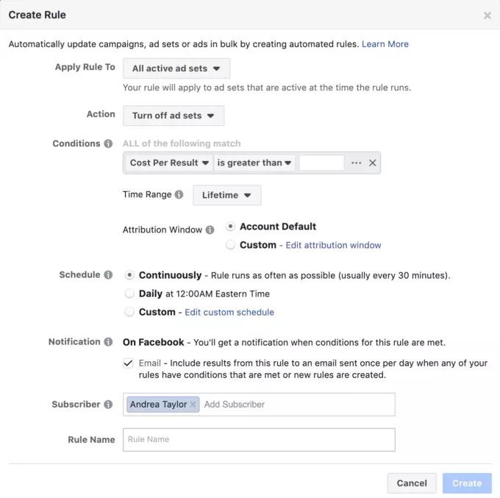Open the Lifetime time range dropdown
The height and width of the screenshot is (498, 500).
pyautogui.click(x=226, y=195)
